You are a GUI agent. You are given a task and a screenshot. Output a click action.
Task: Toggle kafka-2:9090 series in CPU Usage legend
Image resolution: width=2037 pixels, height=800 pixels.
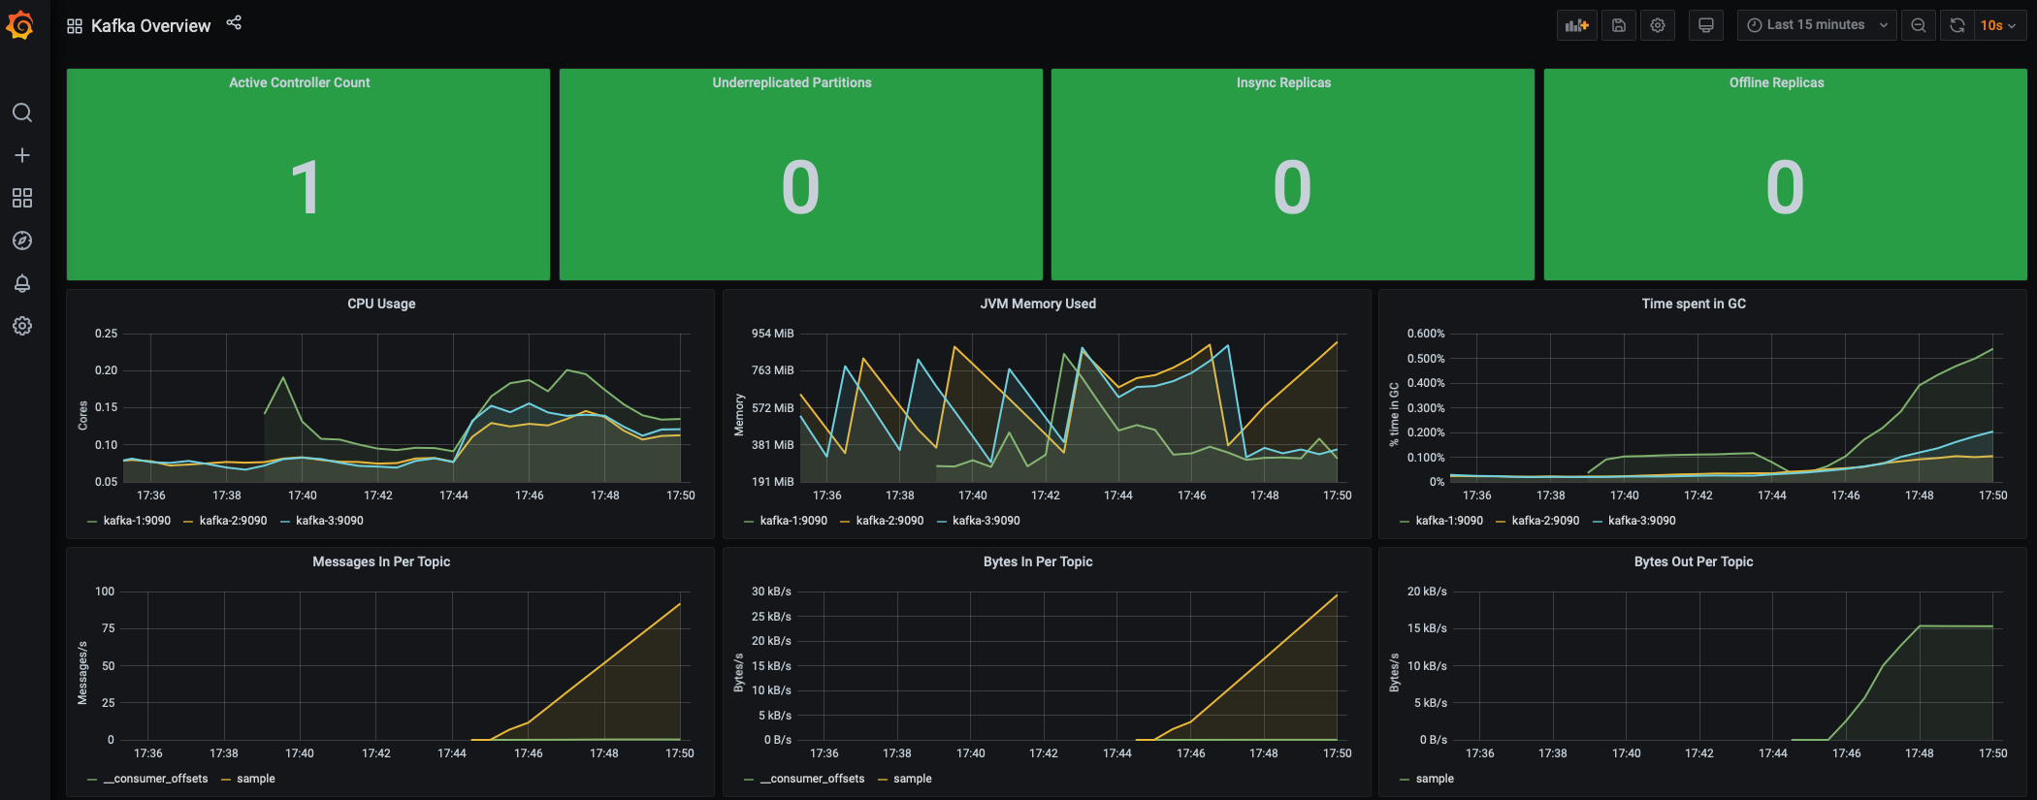point(233,521)
